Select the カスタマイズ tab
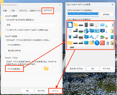The image size is (117, 95). tap(48, 10)
